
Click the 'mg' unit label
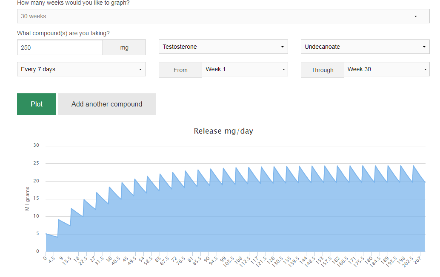[124, 48]
